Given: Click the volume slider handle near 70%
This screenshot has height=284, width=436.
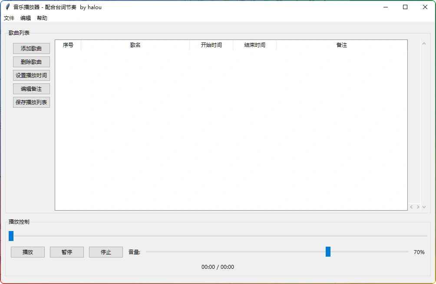Looking at the screenshot, I should point(328,252).
